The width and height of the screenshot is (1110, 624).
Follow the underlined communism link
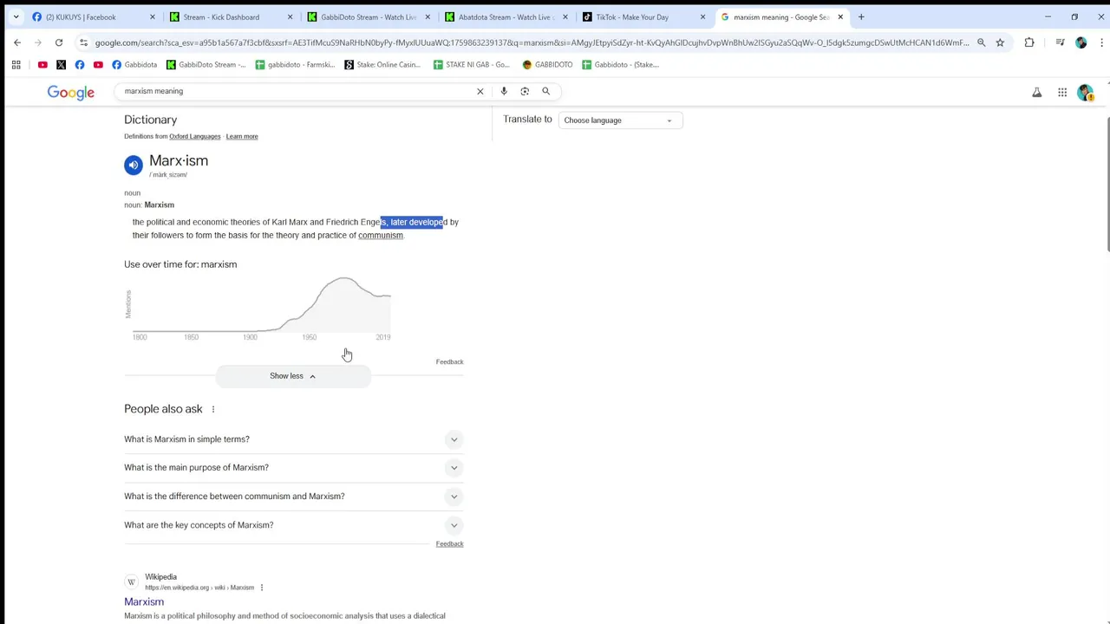click(380, 236)
